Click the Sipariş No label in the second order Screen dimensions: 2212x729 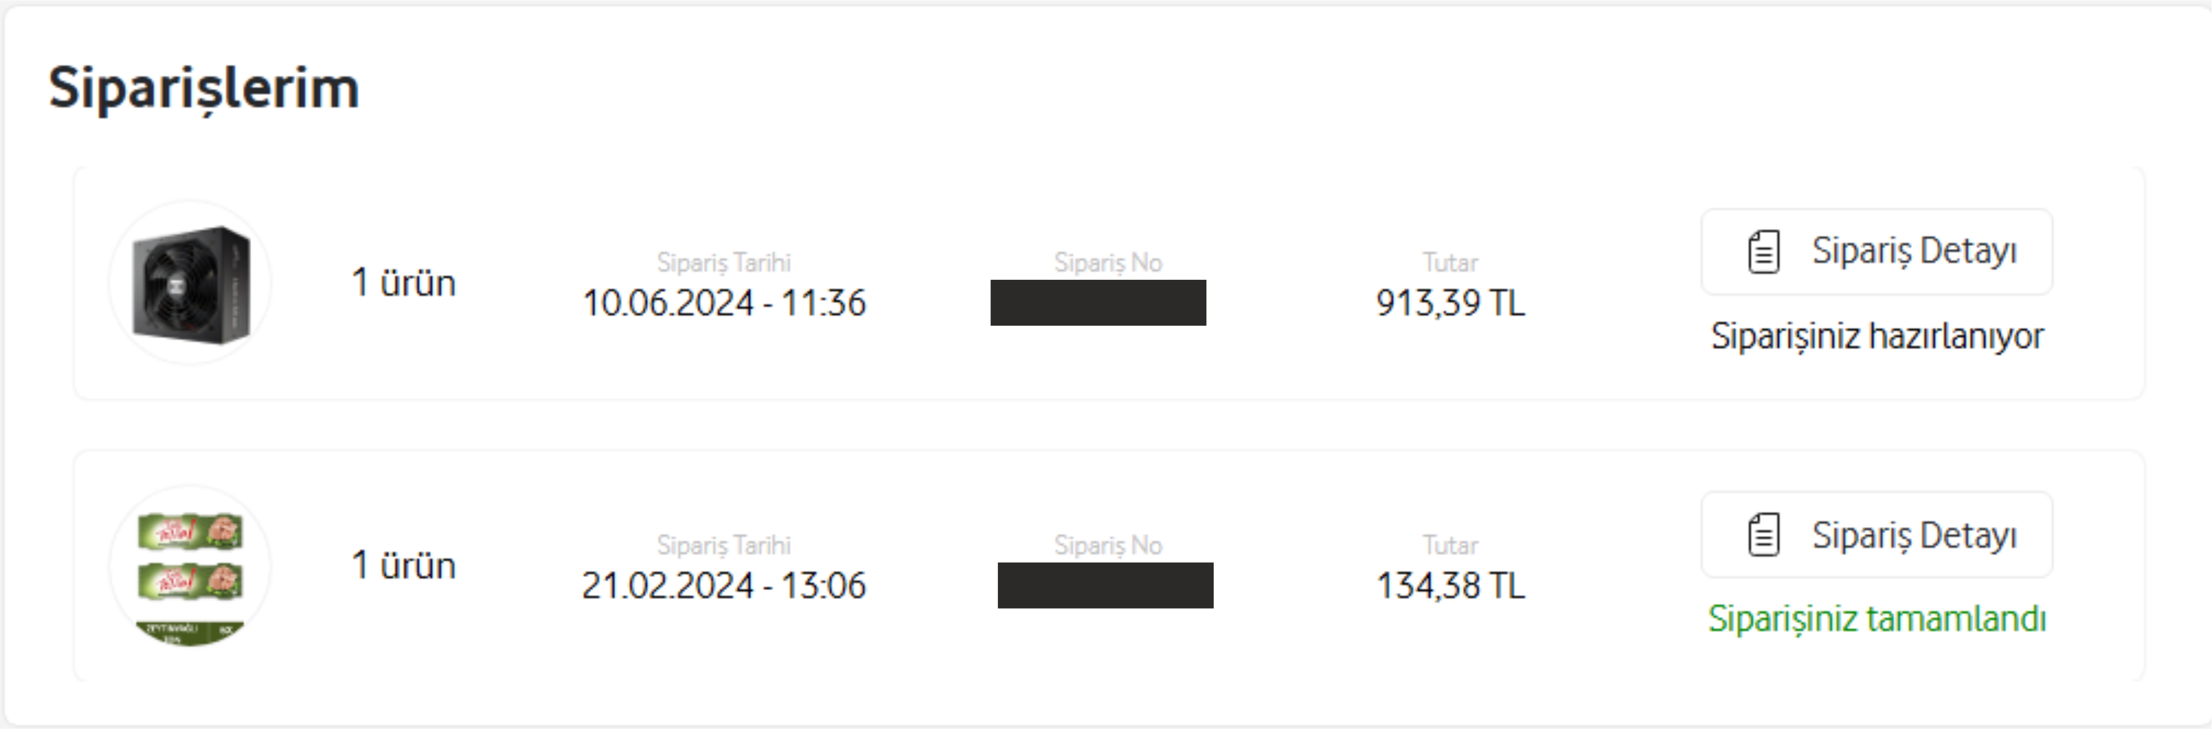click(x=1108, y=545)
